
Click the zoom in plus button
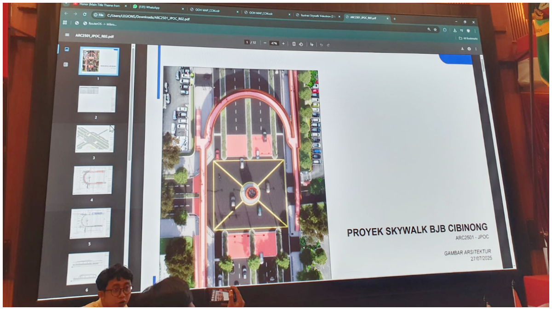tap(283, 44)
